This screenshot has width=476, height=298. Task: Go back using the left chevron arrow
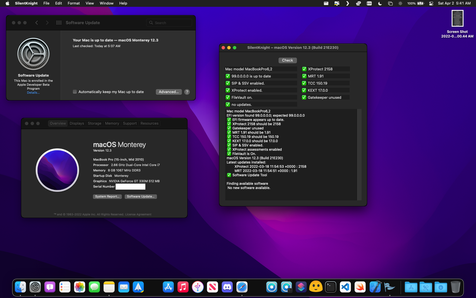coord(37,23)
